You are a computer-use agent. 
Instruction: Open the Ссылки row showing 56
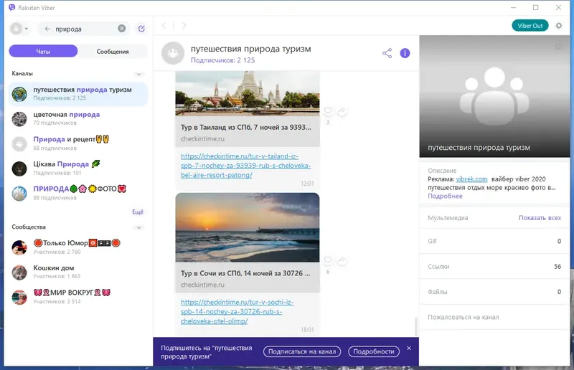pyautogui.click(x=494, y=267)
